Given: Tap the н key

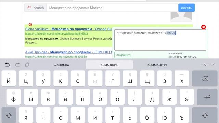Looking at the screenshot, I should [x=95, y=79].
